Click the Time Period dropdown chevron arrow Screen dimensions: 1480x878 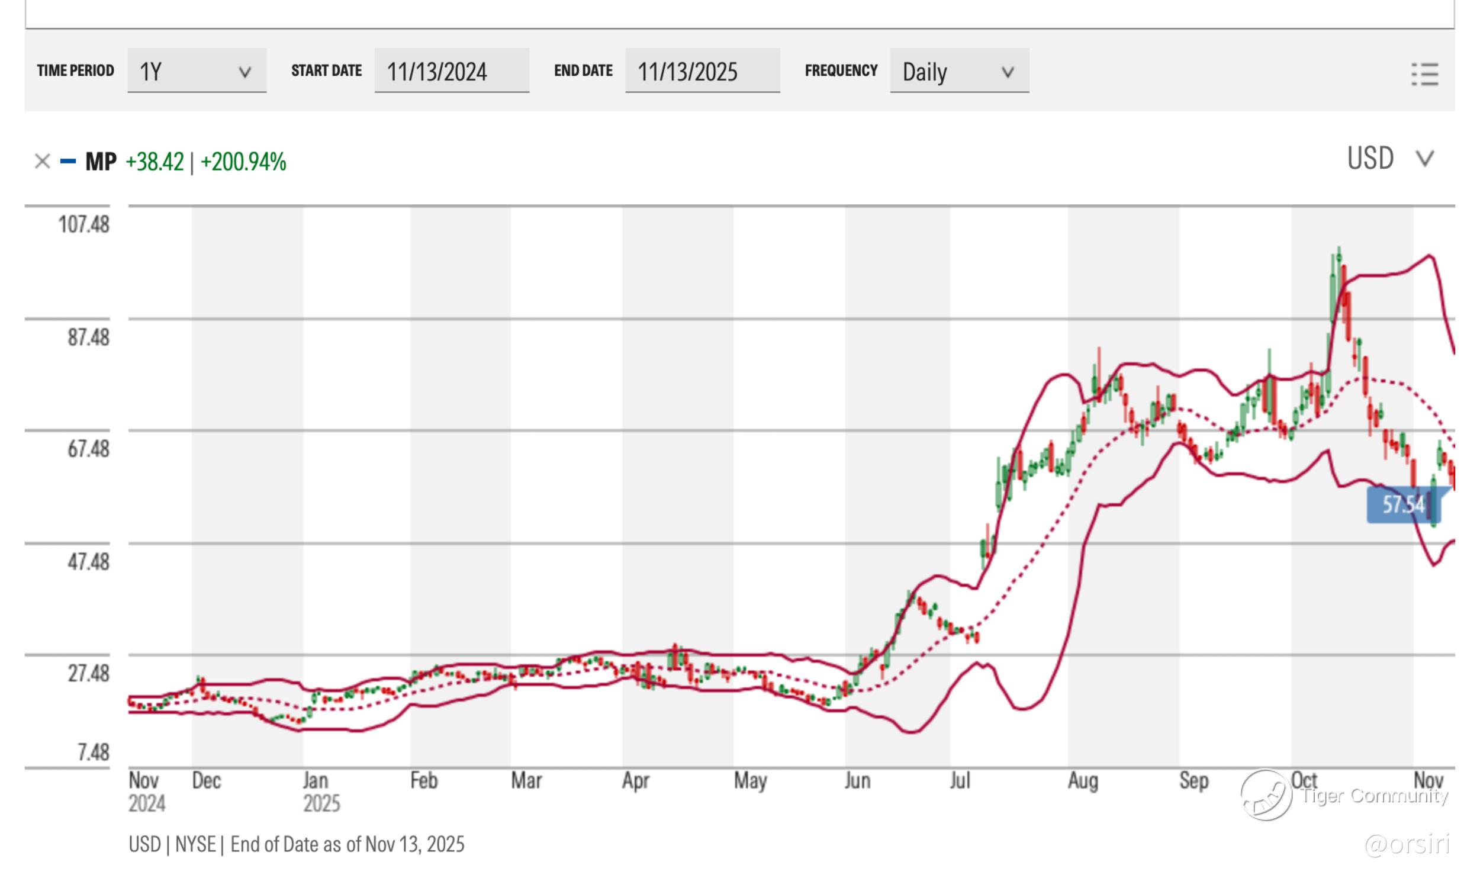pos(244,72)
